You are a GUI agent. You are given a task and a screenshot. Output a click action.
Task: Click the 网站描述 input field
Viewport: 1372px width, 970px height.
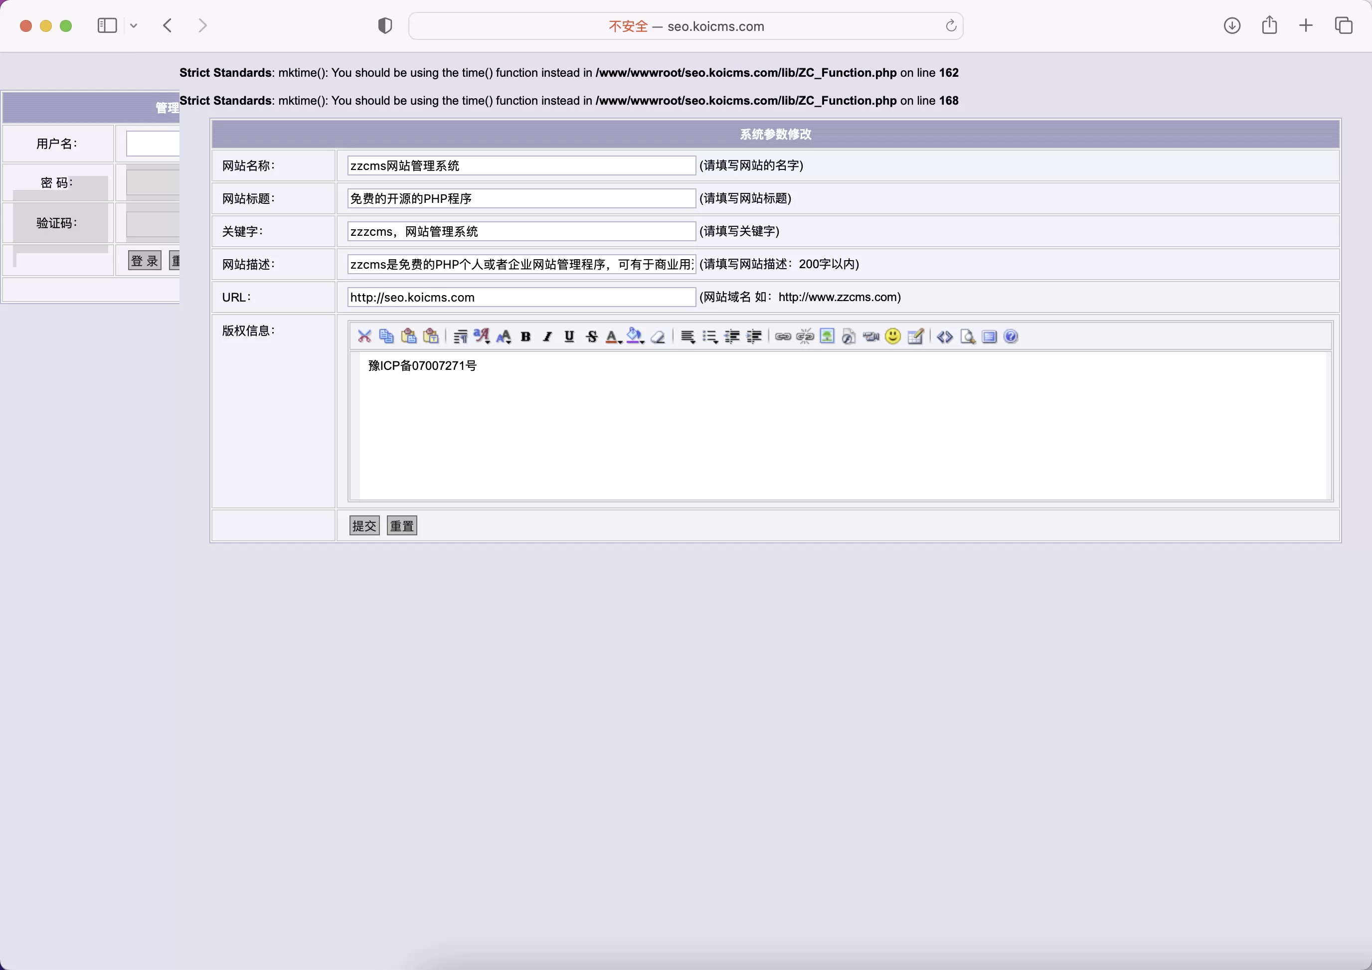[521, 264]
